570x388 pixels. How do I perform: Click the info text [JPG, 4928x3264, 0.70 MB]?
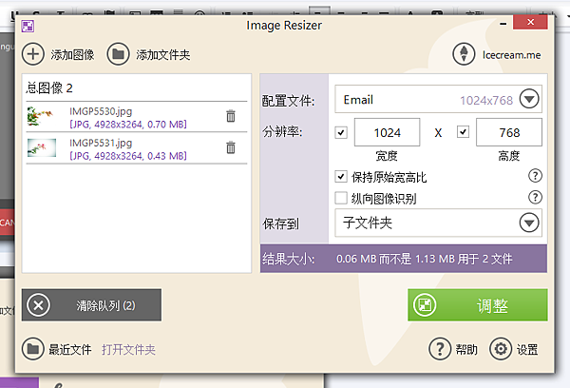click(x=128, y=125)
